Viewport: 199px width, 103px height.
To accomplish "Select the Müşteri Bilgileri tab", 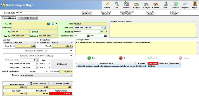I will pyautogui.click(x=9, y=18).
